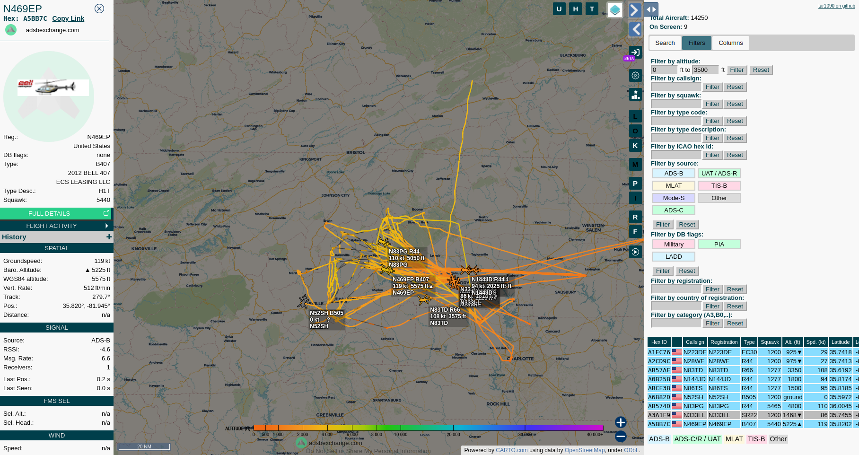The width and height of the screenshot is (859, 455).
Task: Open the OpenStreetMap attribution link
Action: [x=584, y=450]
